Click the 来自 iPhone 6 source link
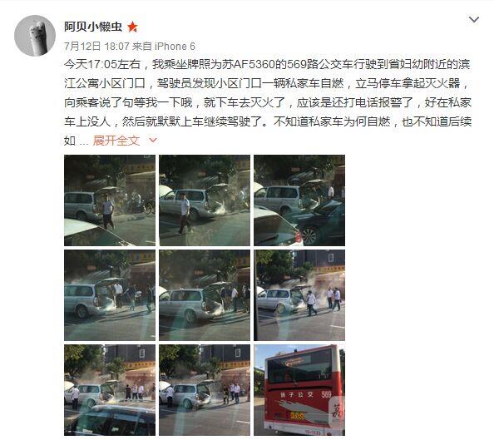This screenshot has height=440, width=494. pyautogui.click(x=164, y=47)
